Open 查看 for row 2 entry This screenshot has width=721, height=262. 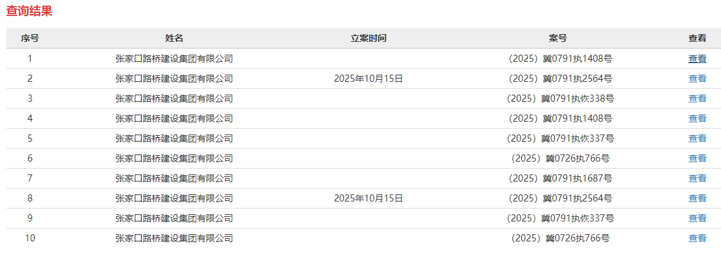[x=697, y=79]
